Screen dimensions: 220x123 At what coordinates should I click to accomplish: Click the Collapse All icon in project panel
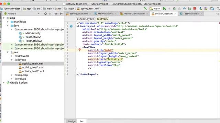(x=50, y=14)
